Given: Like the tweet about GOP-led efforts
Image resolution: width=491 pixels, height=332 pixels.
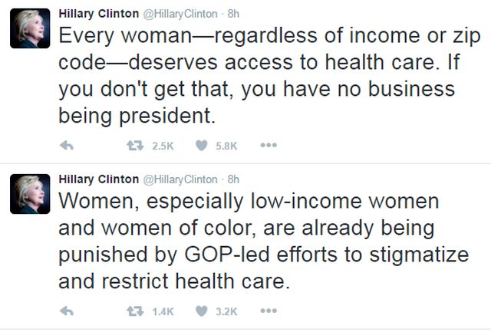Looking at the screenshot, I should pyautogui.click(x=202, y=311).
